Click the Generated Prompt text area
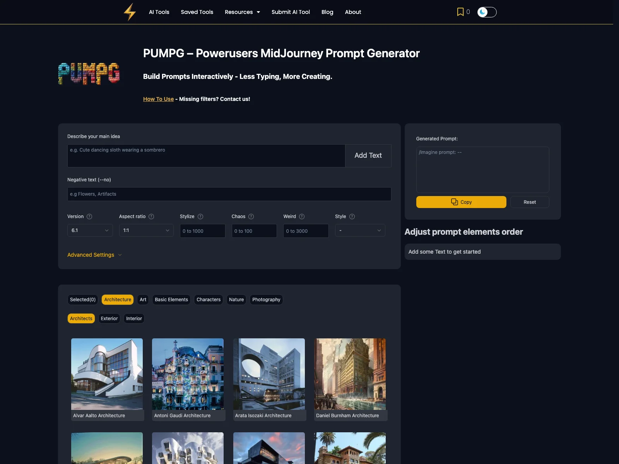This screenshot has width=619, height=464. tap(483, 169)
